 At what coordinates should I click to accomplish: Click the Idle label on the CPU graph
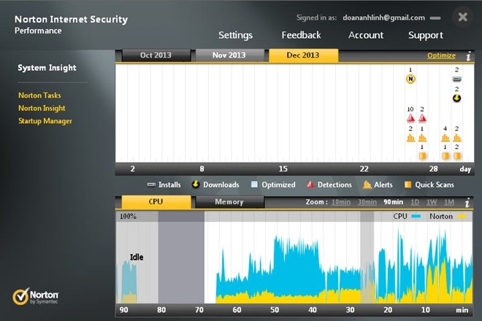[x=137, y=257]
